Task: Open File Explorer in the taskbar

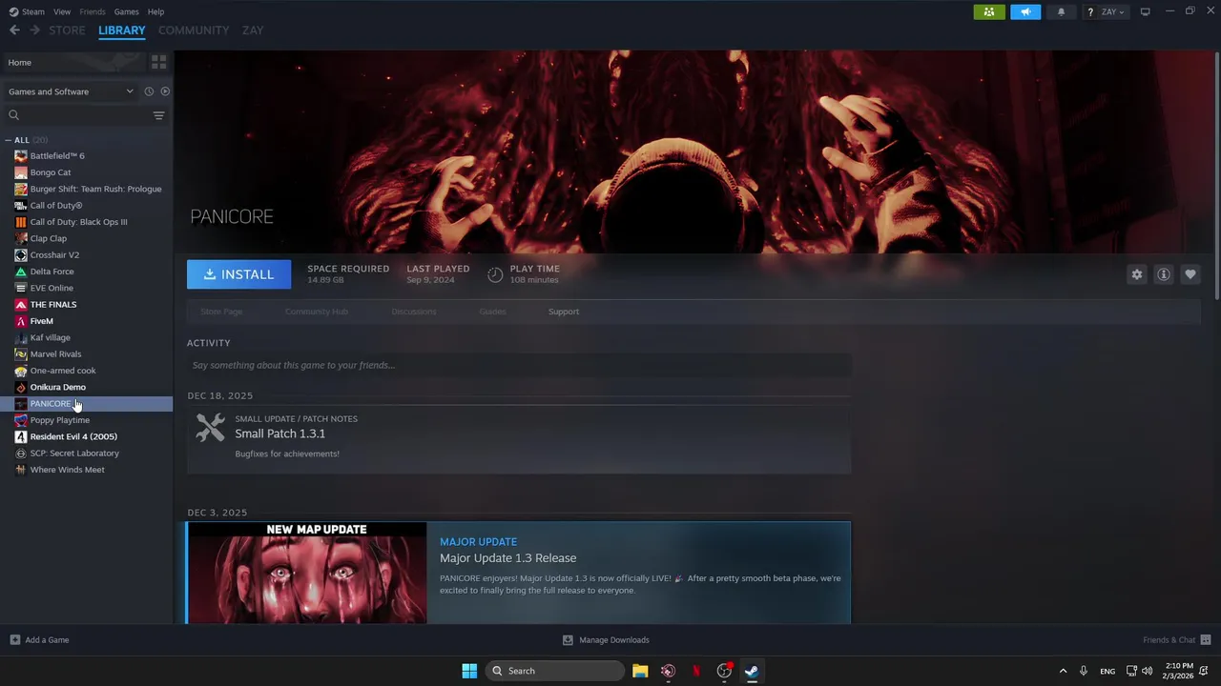Action: [640, 671]
